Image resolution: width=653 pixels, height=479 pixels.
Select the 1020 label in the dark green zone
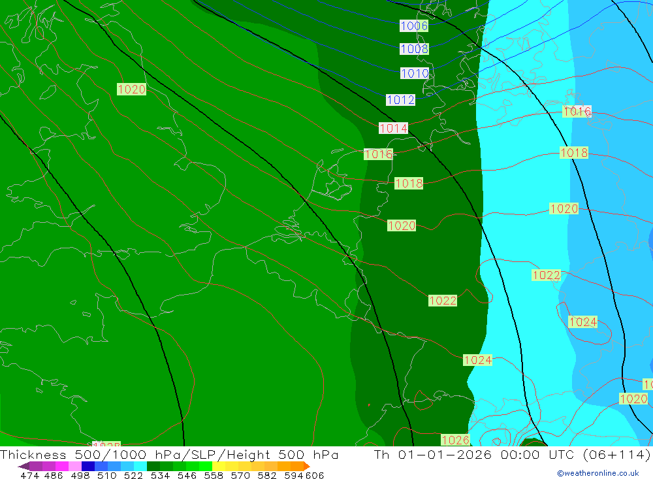[x=402, y=225]
